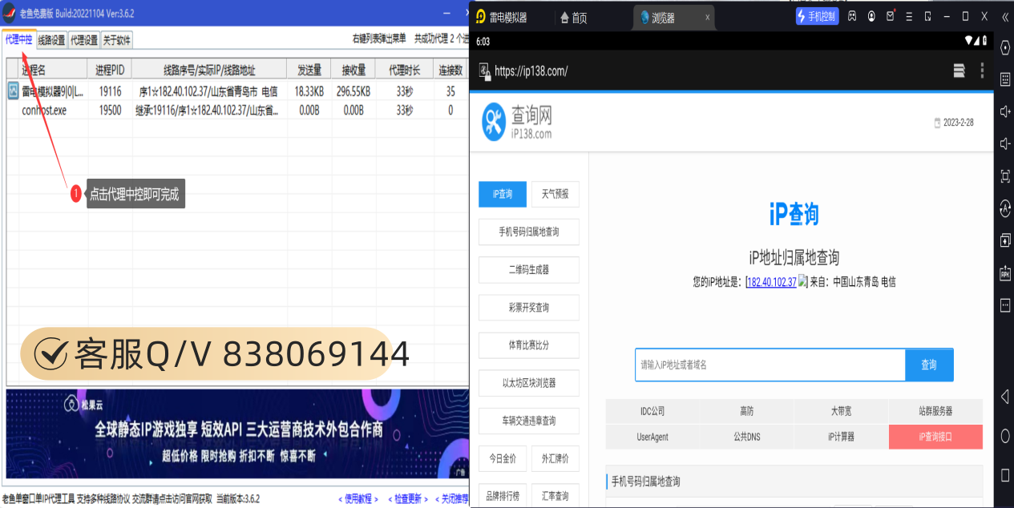
Task: Switch to the 线路设置 tab
Action: [x=51, y=39]
